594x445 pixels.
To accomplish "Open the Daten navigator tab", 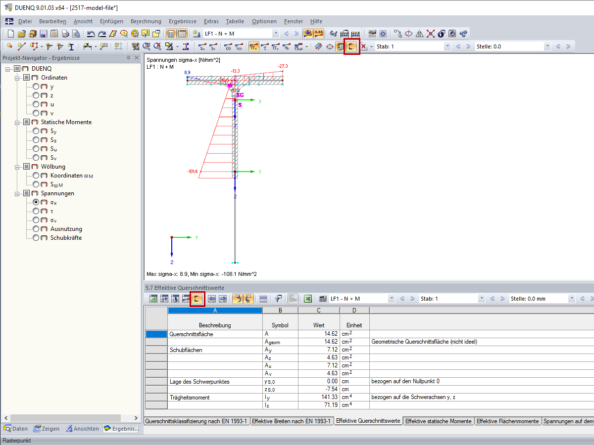I will tap(16, 429).
